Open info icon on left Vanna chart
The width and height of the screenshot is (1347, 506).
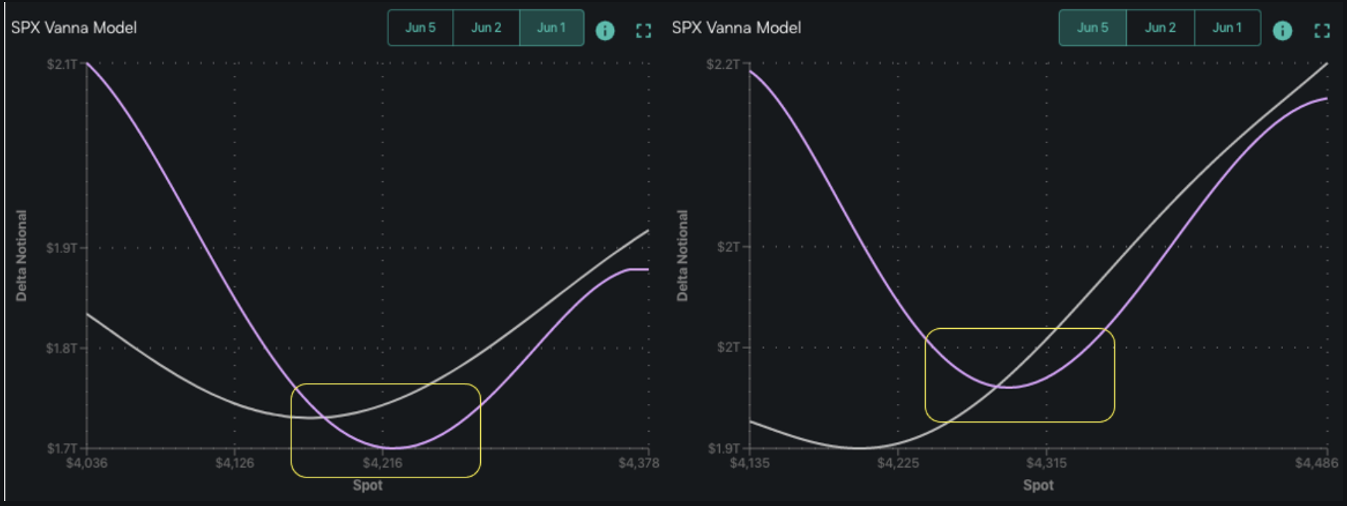[605, 31]
